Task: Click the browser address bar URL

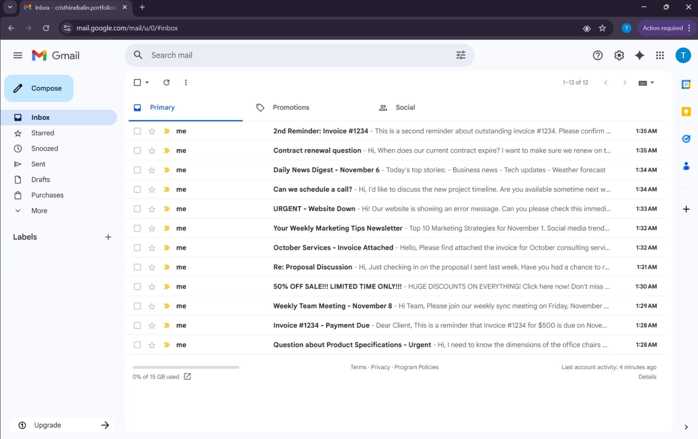Action: 127,28
